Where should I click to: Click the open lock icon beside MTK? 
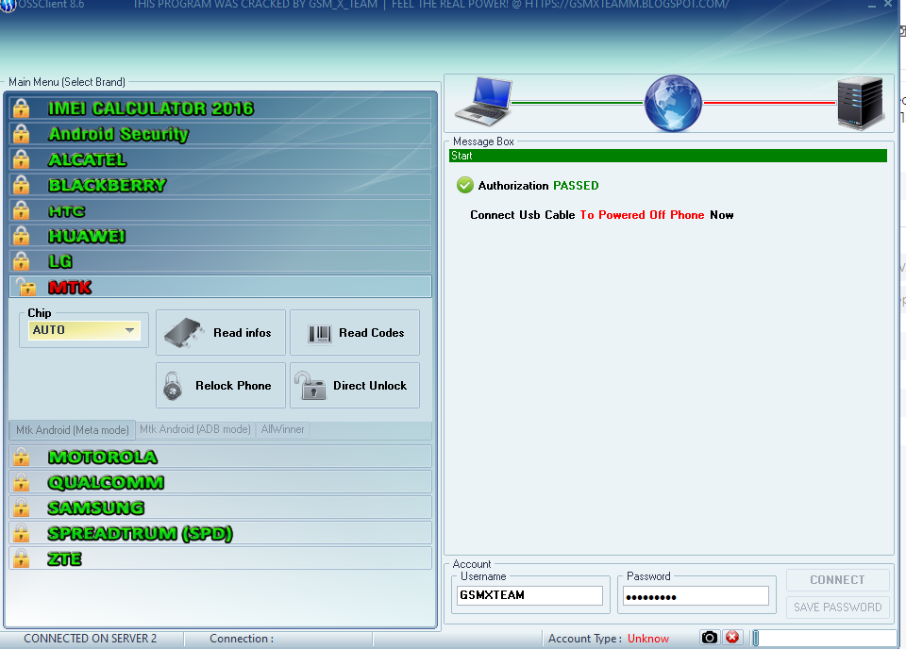[25, 287]
